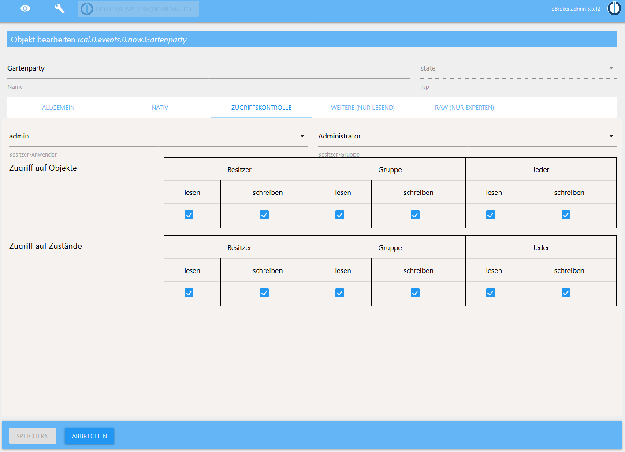Toggle Objekte Besitzer lesen checkbox

pos(189,215)
